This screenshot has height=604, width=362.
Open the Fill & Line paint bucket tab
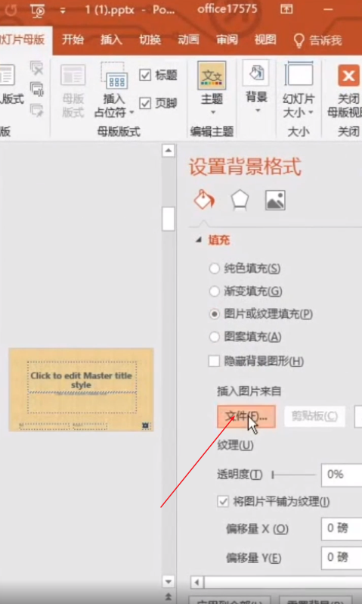pyautogui.click(x=203, y=200)
